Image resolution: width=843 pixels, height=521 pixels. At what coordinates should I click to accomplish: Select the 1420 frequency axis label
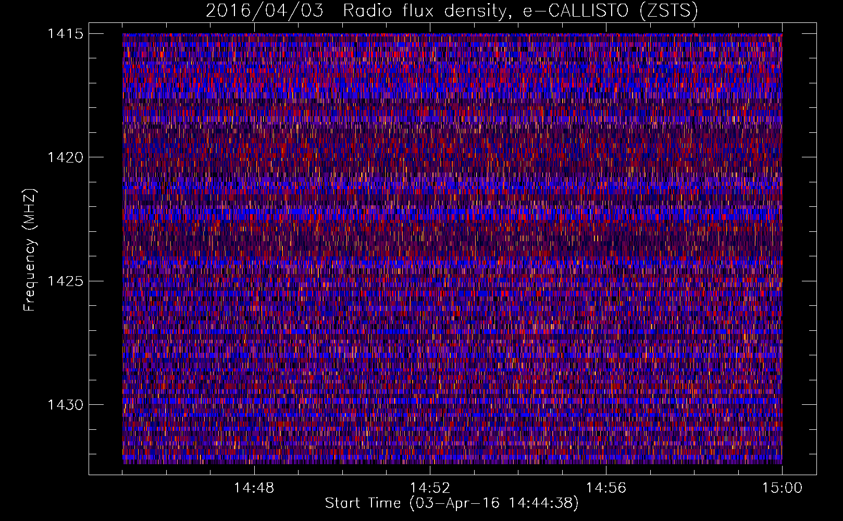pyautogui.click(x=65, y=157)
